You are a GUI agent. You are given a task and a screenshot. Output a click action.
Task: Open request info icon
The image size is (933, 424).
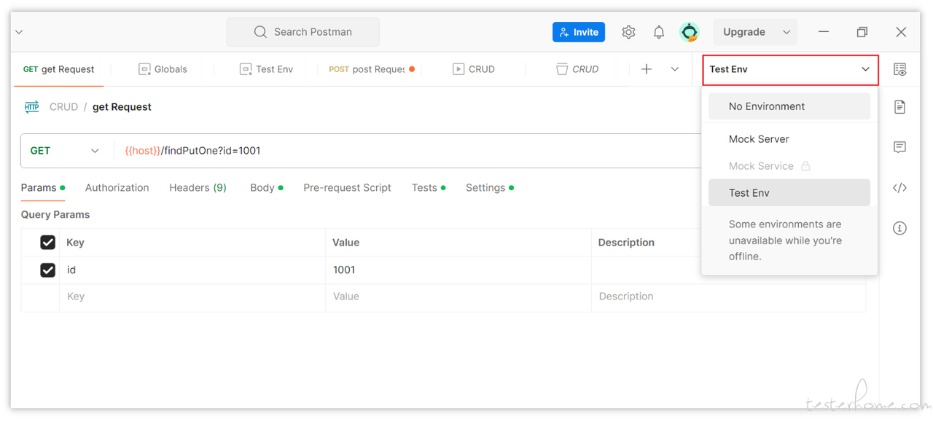tap(900, 228)
